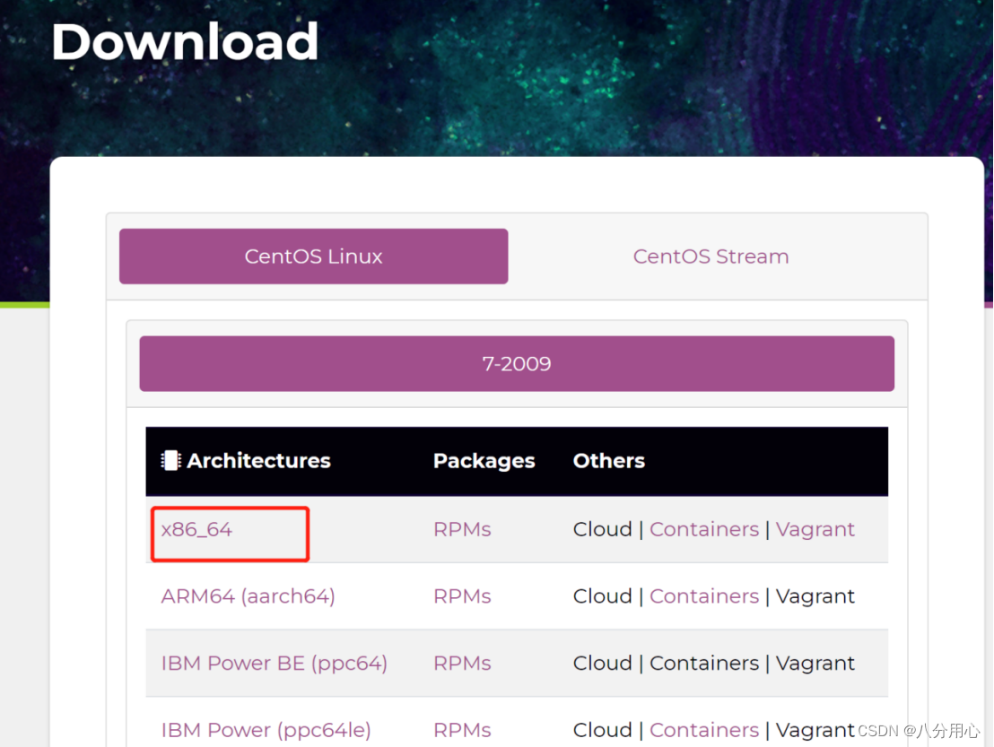Click Vagrant text in ppc64le row
The image size is (994, 747).
(815, 731)
